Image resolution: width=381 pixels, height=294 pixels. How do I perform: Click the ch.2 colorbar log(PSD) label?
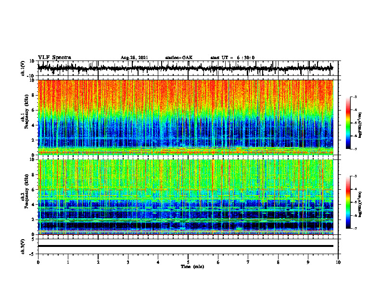(x=360, y=204)
